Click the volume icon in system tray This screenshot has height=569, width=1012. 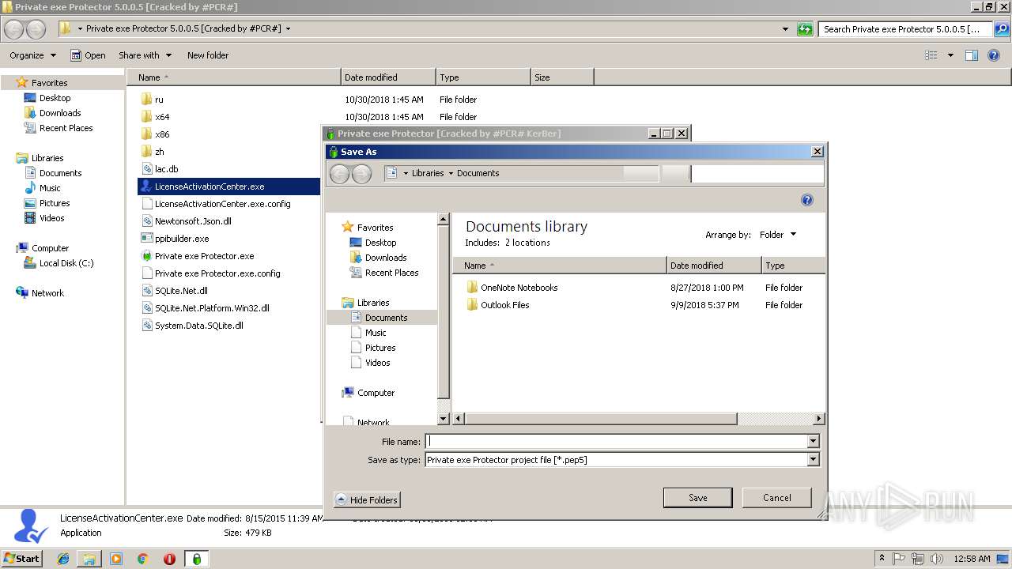(x=937, y=559)
